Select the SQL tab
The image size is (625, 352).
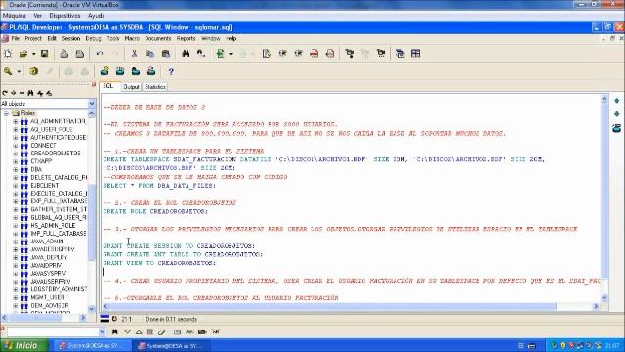(108, 86)
